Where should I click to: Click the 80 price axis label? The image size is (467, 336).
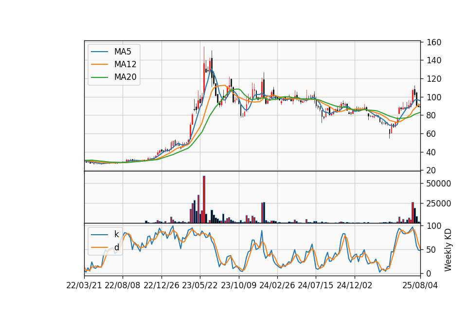[x=431, y=115]
